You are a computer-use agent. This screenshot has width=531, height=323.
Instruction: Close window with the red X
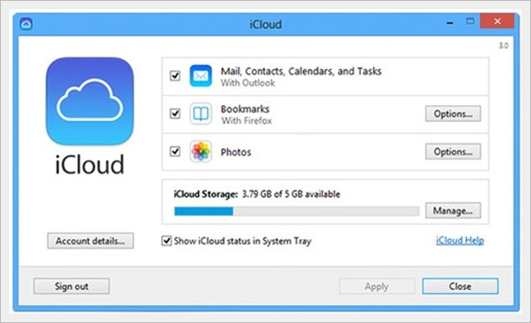(x=498, y=21)
